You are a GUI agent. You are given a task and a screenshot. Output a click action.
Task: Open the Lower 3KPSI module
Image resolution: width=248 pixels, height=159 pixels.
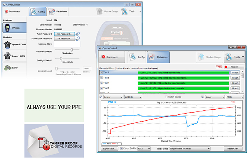[x=12, y=56]
